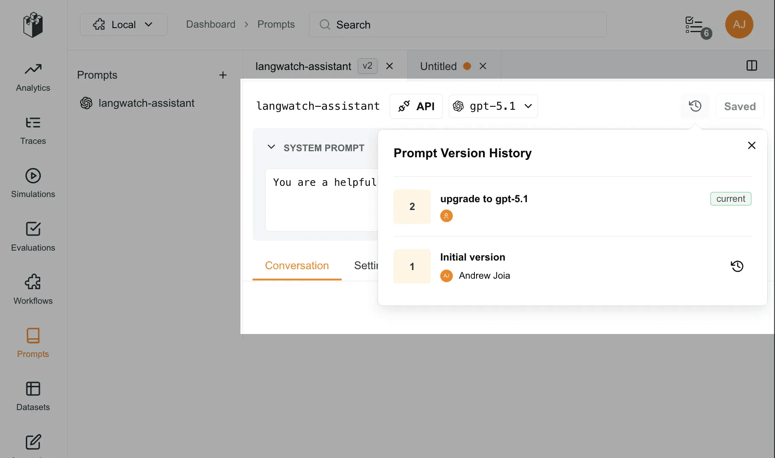
Task: Add a new prompt with plus icon
Action: 223,75
